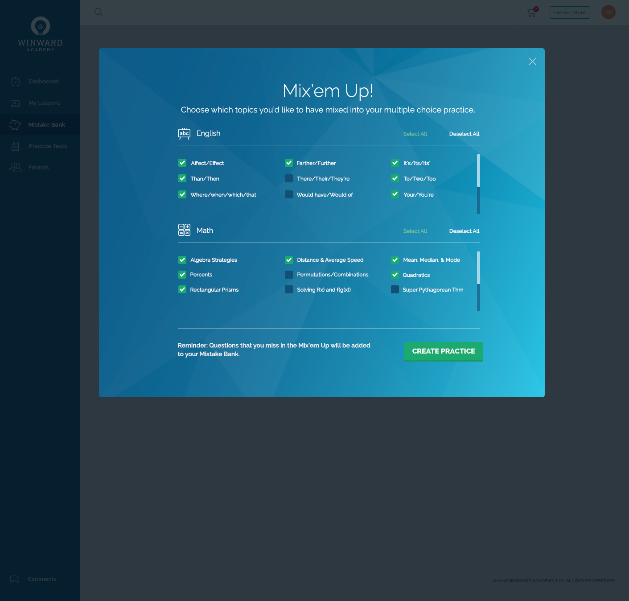
Task: Click the Mistake Bank piggy icon
Action: 15,124
